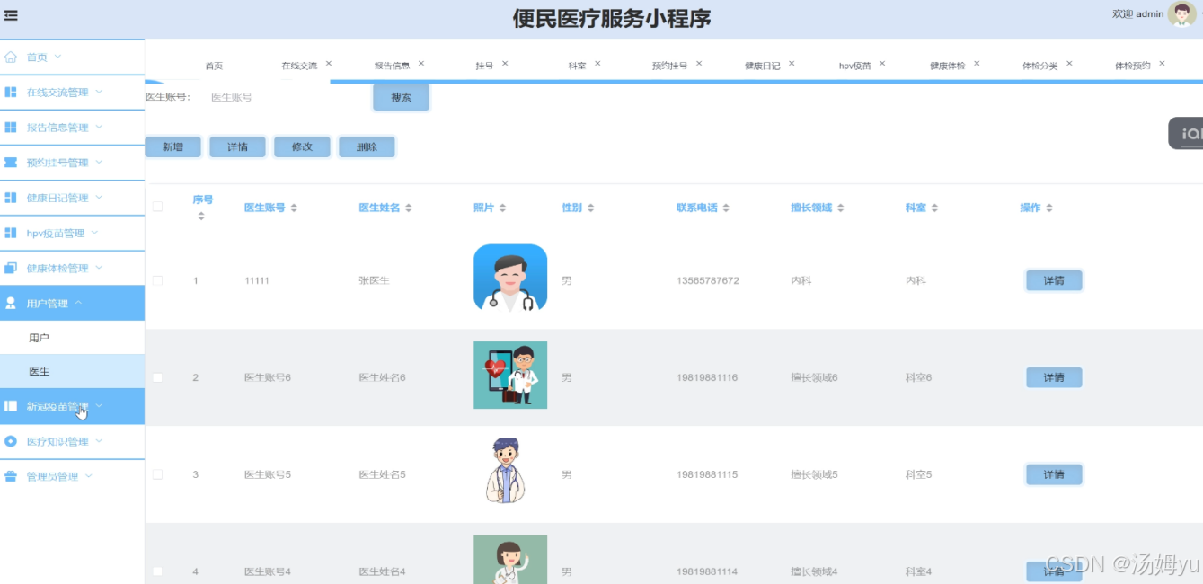The height and width of the screenshot is (584, 1203).
Task: Toggle the select-all checkbox in table header
Action: point(158,207)
